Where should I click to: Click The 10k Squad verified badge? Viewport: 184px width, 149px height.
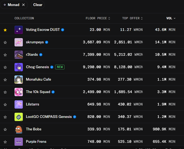53,92
